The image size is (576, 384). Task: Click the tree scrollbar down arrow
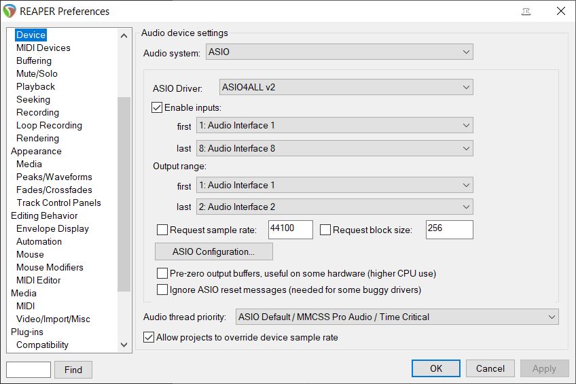124,345
